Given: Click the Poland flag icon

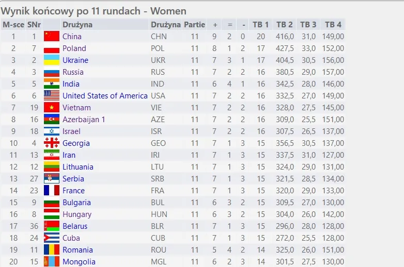Looking at the screenshot, I should point(52,48).
